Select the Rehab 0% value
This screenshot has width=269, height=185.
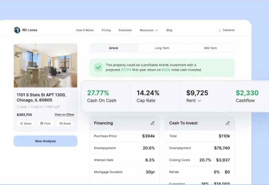pyautogui.click(x=216, y=172)
